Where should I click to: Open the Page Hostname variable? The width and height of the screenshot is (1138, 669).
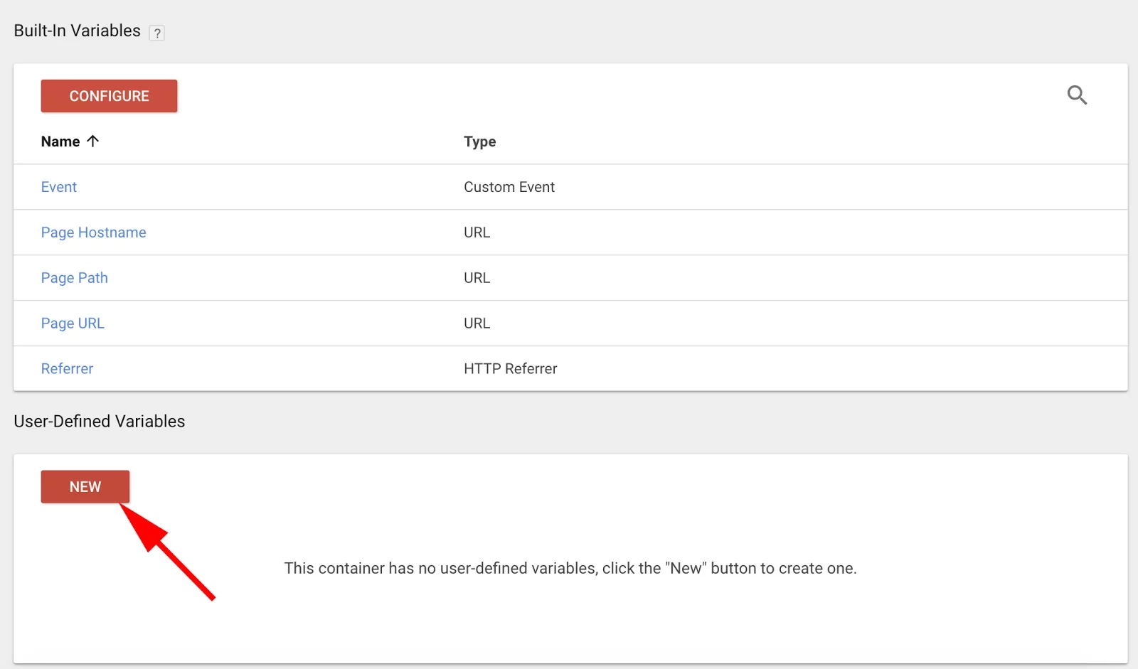(93, 232)
